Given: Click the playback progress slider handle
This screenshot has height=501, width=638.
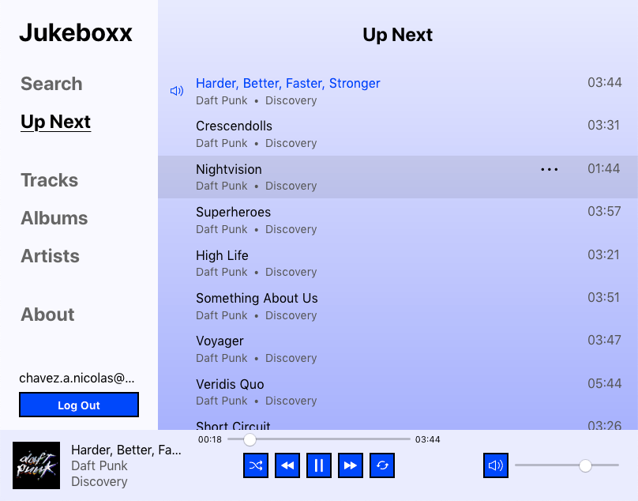Looking at the screenshot, I should [250, 439].
